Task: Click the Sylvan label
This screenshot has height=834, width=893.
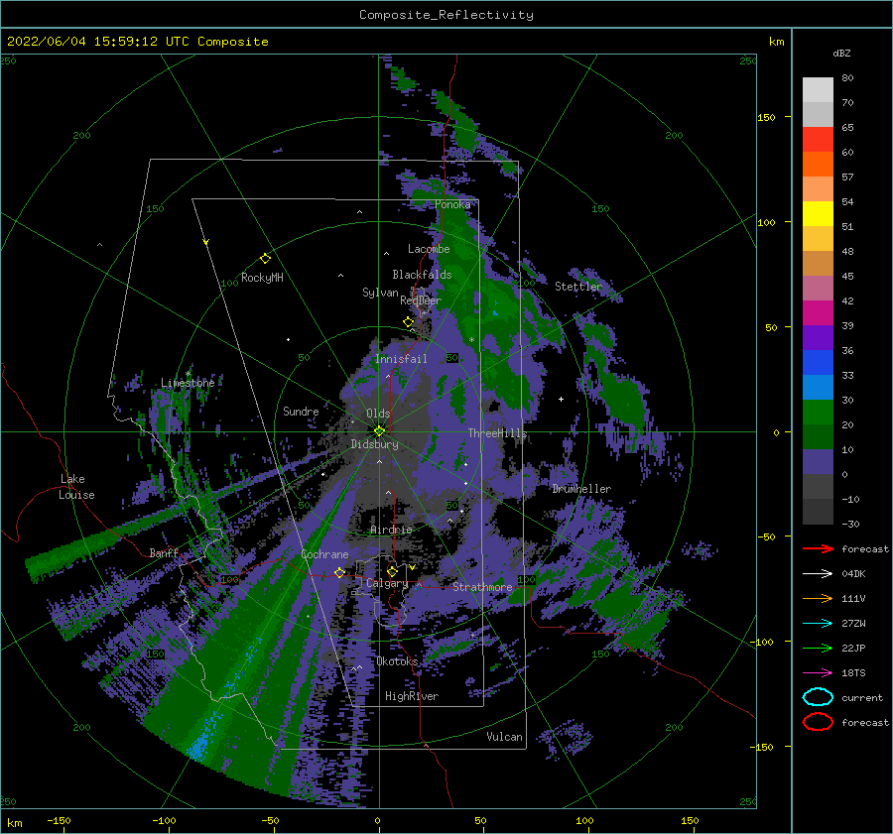Action: pyautogui.click(x=380, y=293)
